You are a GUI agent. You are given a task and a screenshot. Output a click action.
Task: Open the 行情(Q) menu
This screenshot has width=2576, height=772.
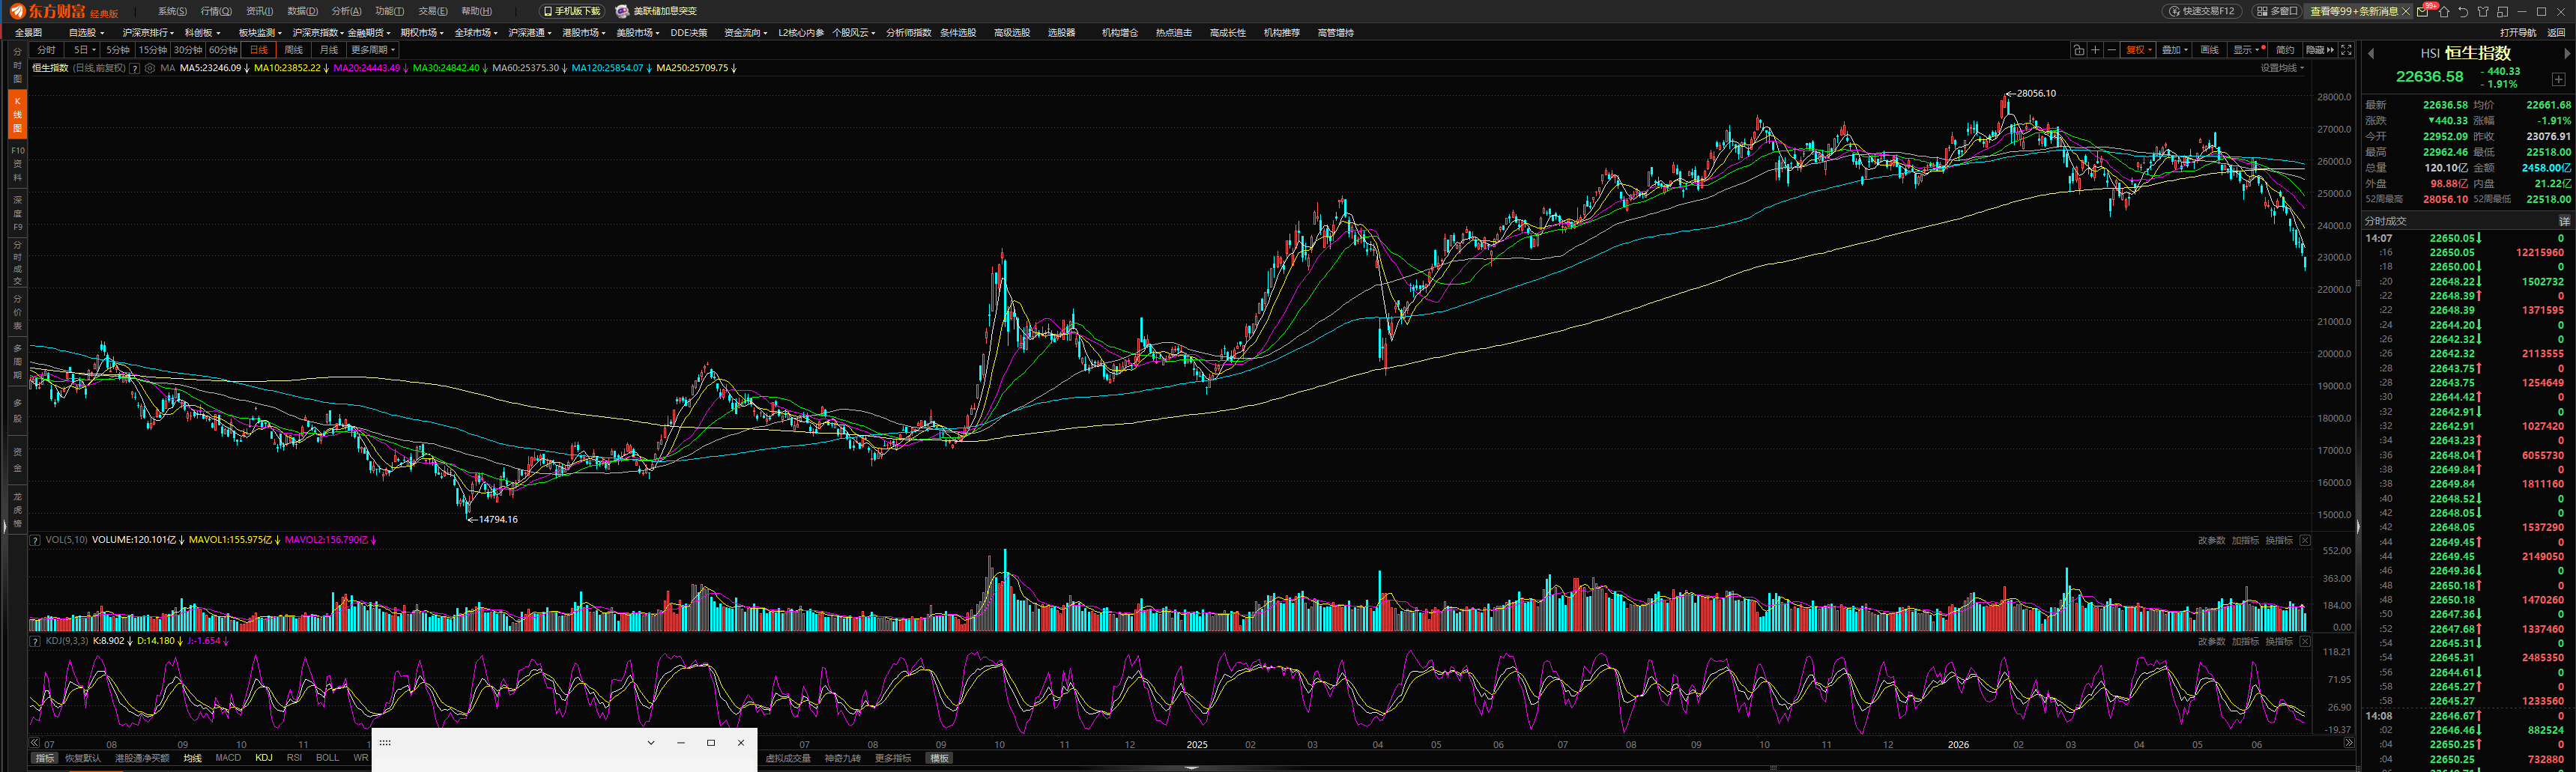point(216,12)
